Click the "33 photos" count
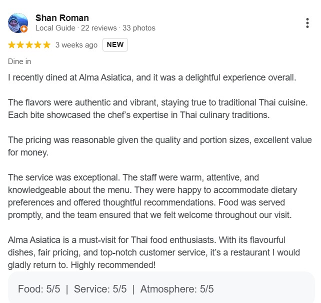Screen dimensions: 321x303 pyautogui.click(x=138, y=28)
